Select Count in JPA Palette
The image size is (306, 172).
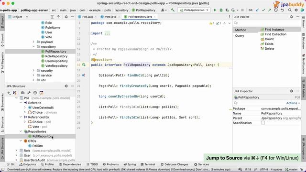(267, 39)
